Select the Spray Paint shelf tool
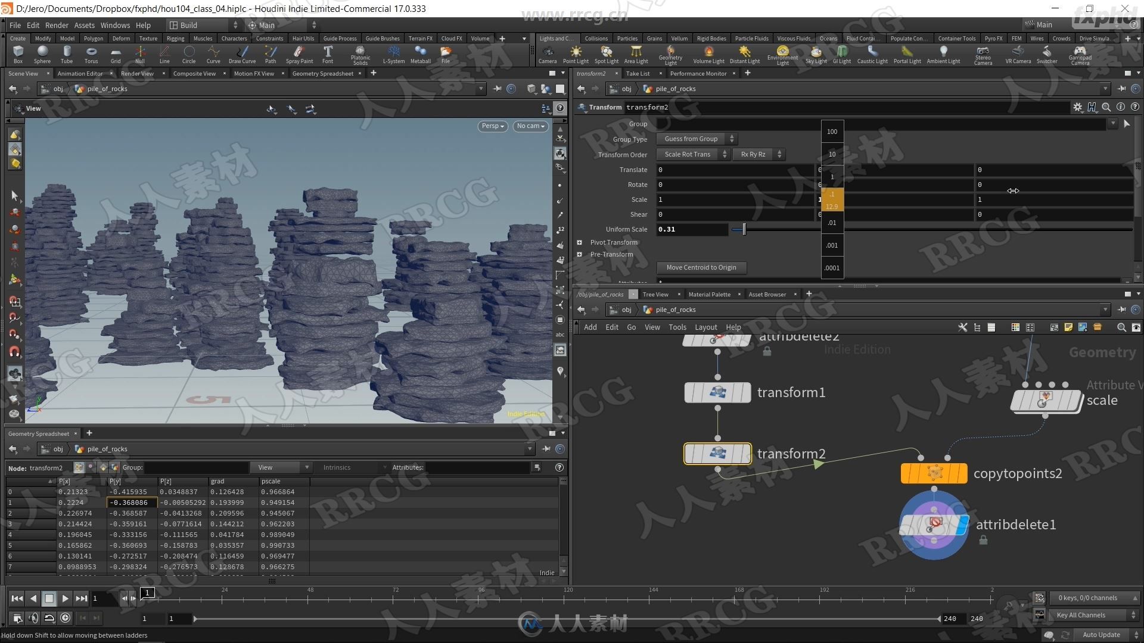Image resolution: width=1144 pixels, height=643 pixels. point(299,54)
